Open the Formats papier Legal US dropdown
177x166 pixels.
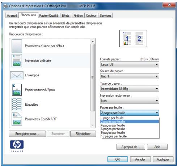130,64
